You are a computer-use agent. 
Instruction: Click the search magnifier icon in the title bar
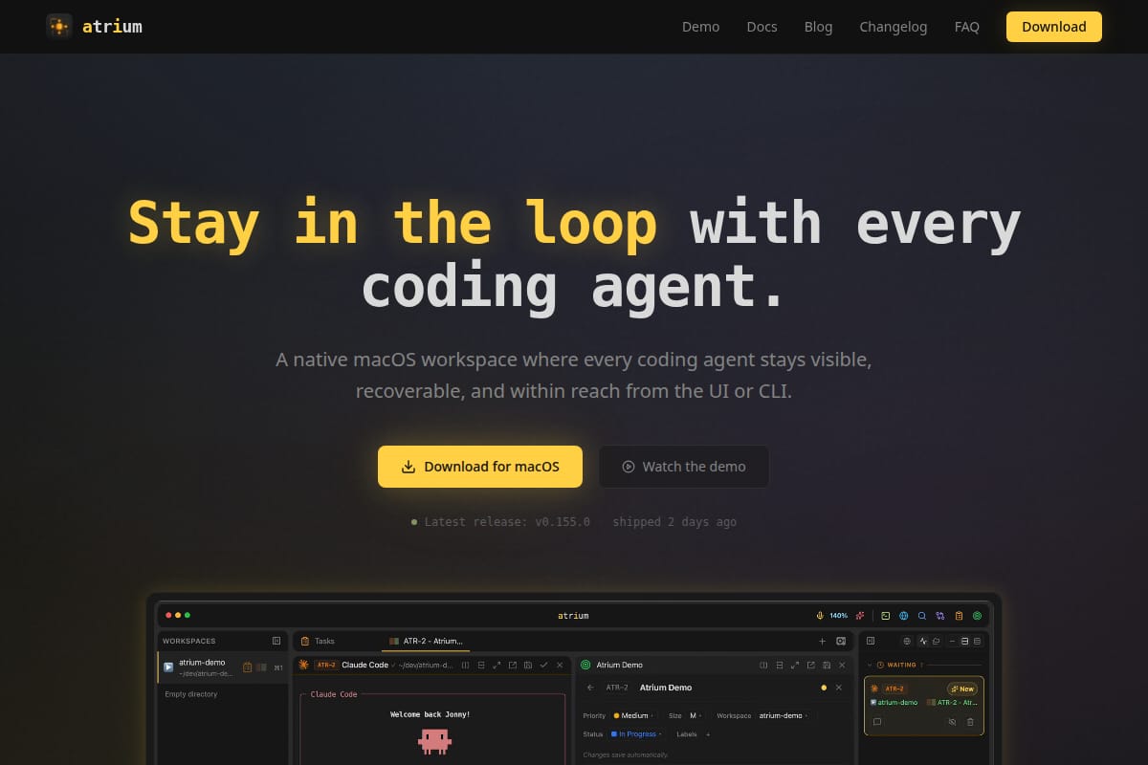(922, 616)
